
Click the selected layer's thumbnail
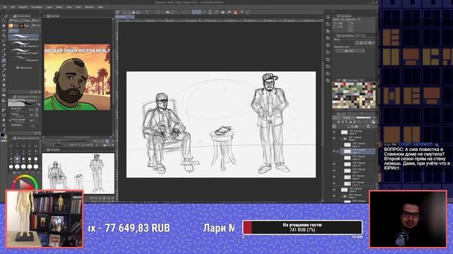tap(348, 151)
